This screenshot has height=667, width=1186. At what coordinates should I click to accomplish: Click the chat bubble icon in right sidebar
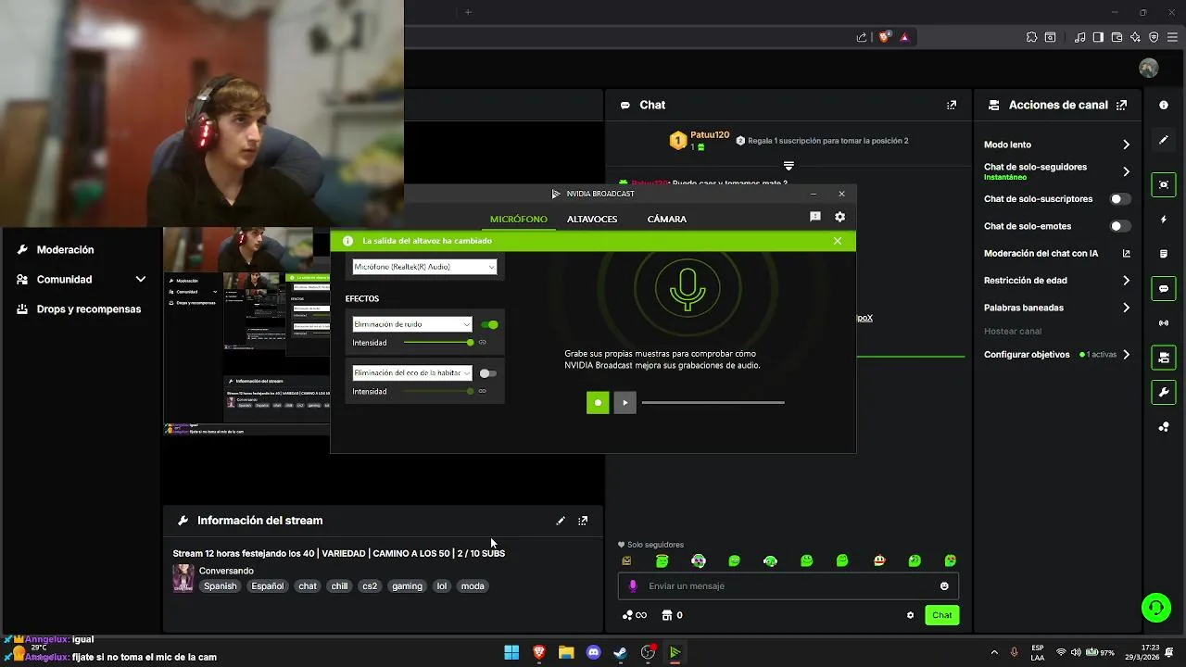coord(1164,289)
